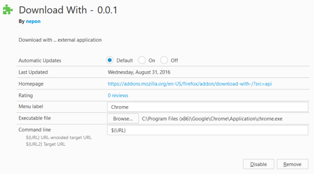Disable the Download With add-on
Viewport: 314px width, 174px height.
[259, 164]
